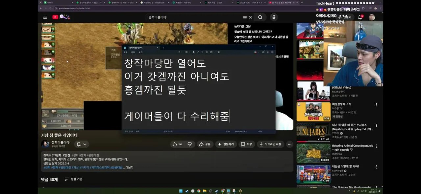
Task: Open File Explorer from the taskbar
Action: pos(205,191)
